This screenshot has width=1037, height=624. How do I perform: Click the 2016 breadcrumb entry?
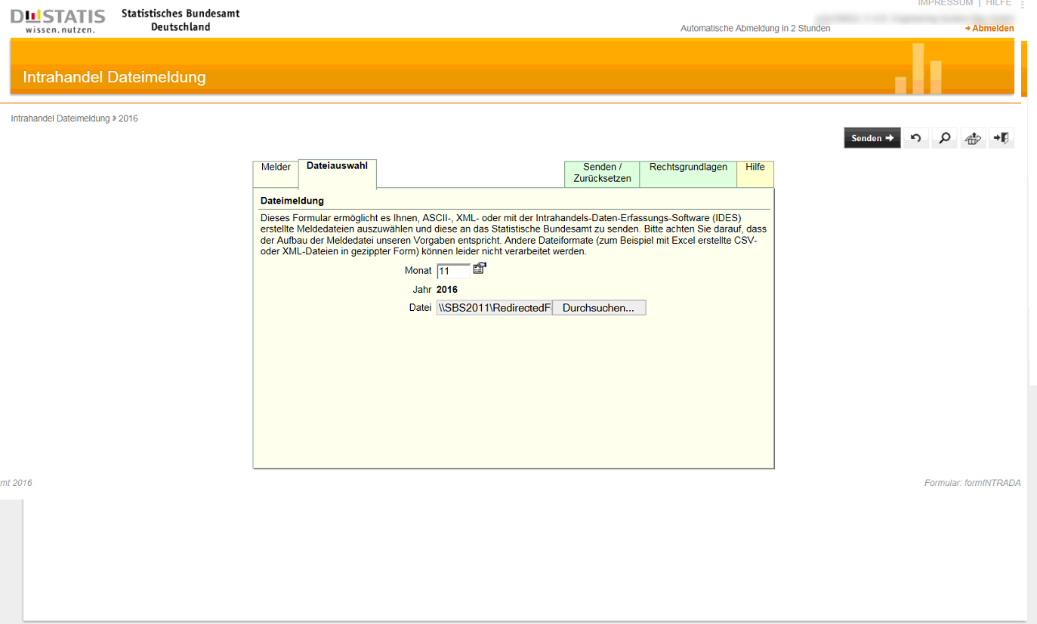128,118
